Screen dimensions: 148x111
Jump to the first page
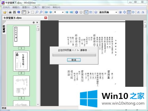tap(46, 12)
